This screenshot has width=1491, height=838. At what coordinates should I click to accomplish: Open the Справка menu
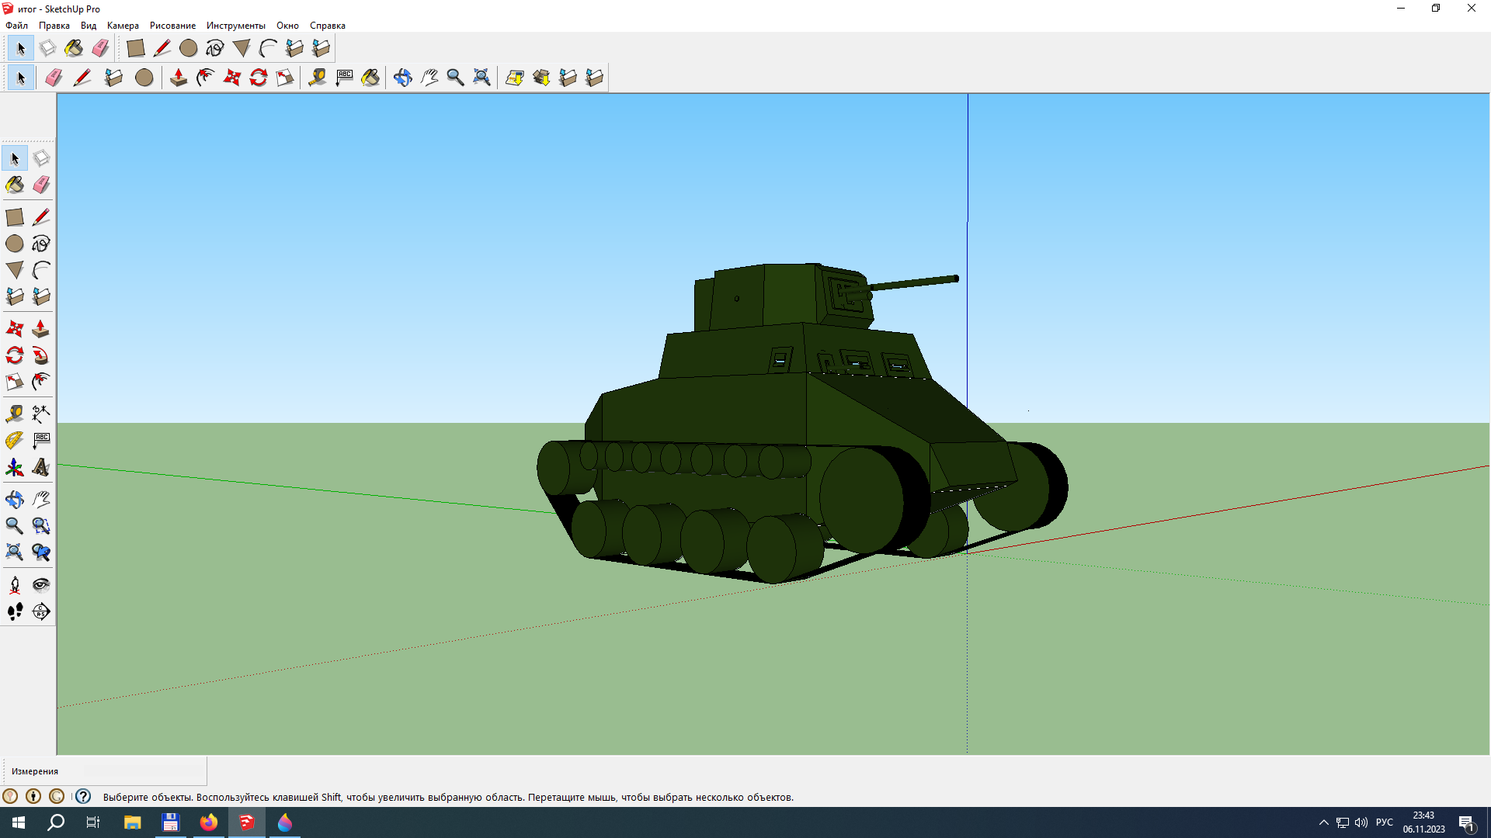[x=327, y=26]
